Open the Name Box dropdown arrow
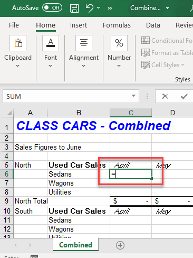This screenshot has width=193, height=258. pos(134,96)
